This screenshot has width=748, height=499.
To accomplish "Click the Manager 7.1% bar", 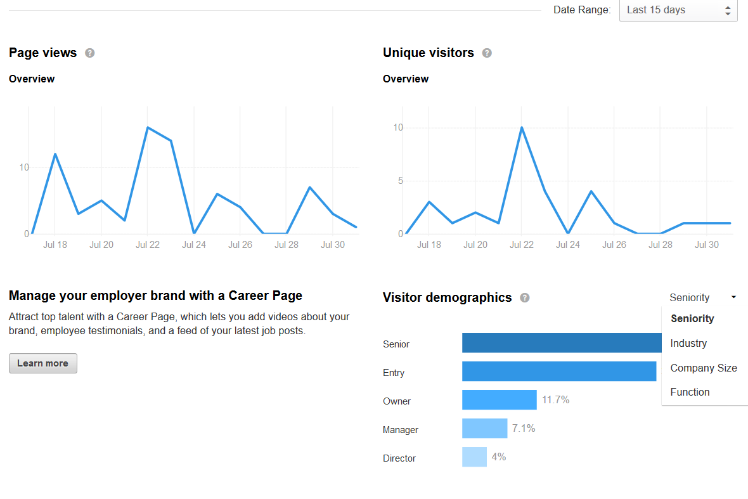I will tap(485, 429).
